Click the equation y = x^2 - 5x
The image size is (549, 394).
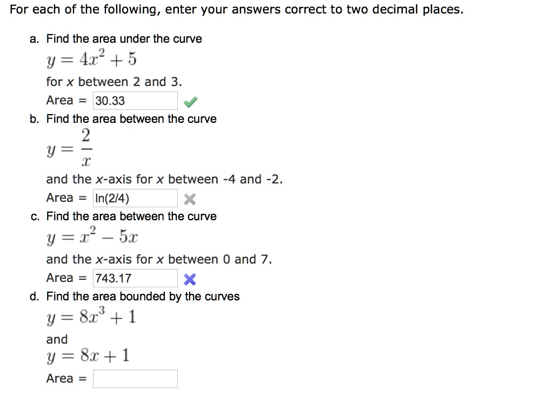coord(92,235)
